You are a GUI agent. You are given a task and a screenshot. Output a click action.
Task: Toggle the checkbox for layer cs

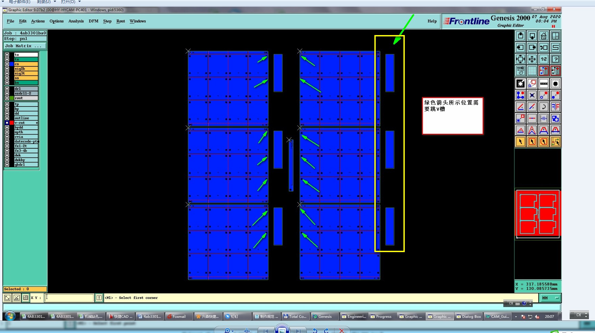click(x=7, y=64)
